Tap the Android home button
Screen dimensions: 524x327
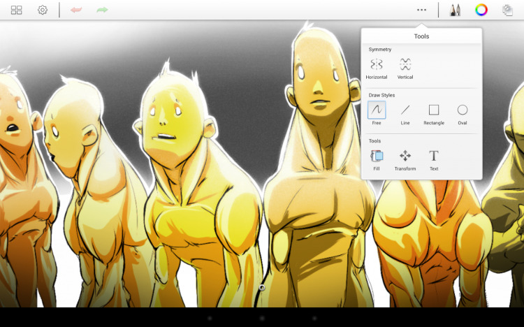click(262, 318)
